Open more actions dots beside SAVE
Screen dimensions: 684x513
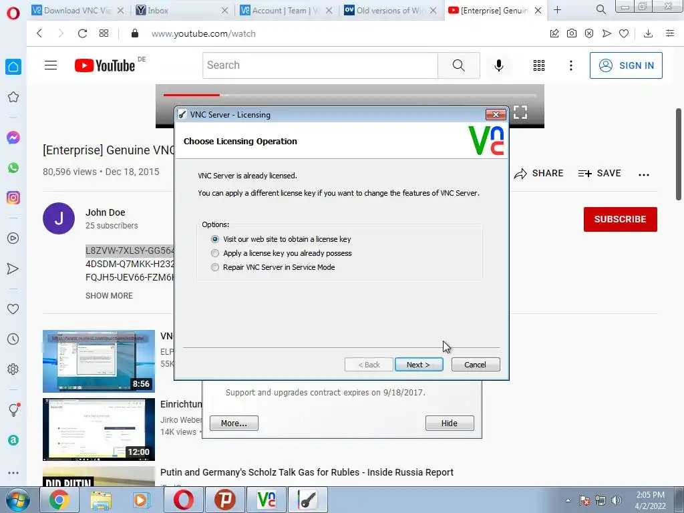click(644, 174)
